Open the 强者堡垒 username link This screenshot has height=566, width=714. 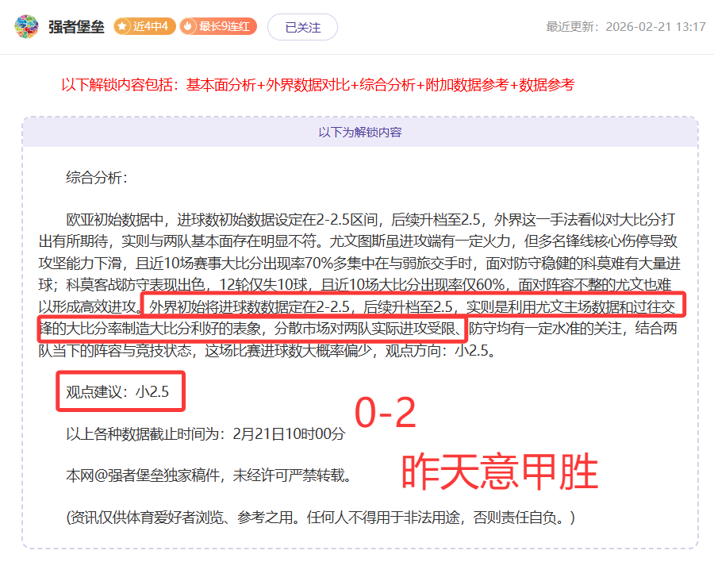tap(77, 27)
